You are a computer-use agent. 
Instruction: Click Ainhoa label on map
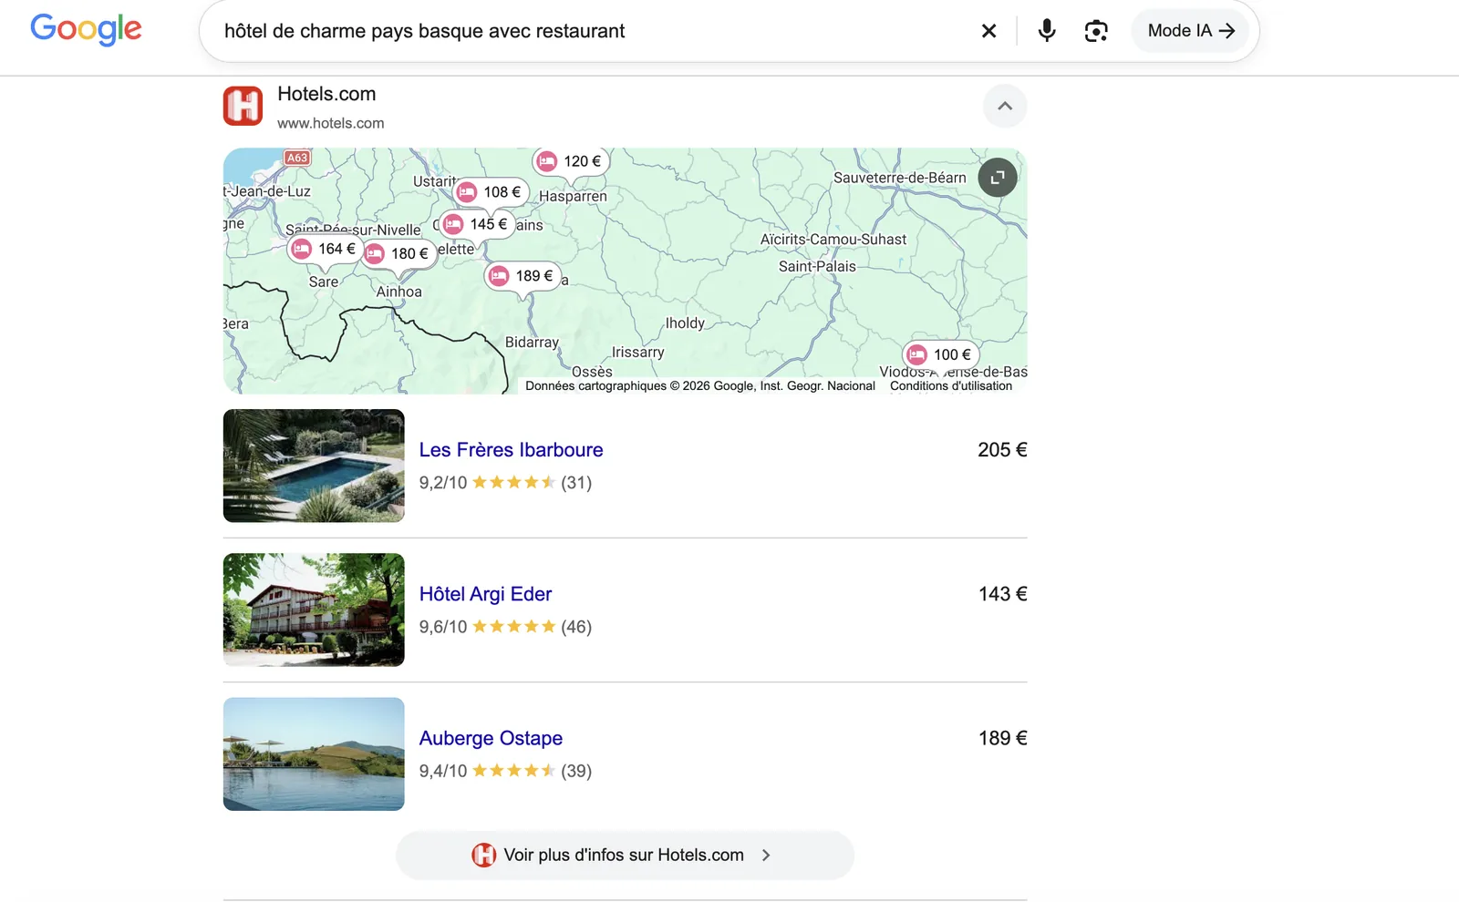399,292
